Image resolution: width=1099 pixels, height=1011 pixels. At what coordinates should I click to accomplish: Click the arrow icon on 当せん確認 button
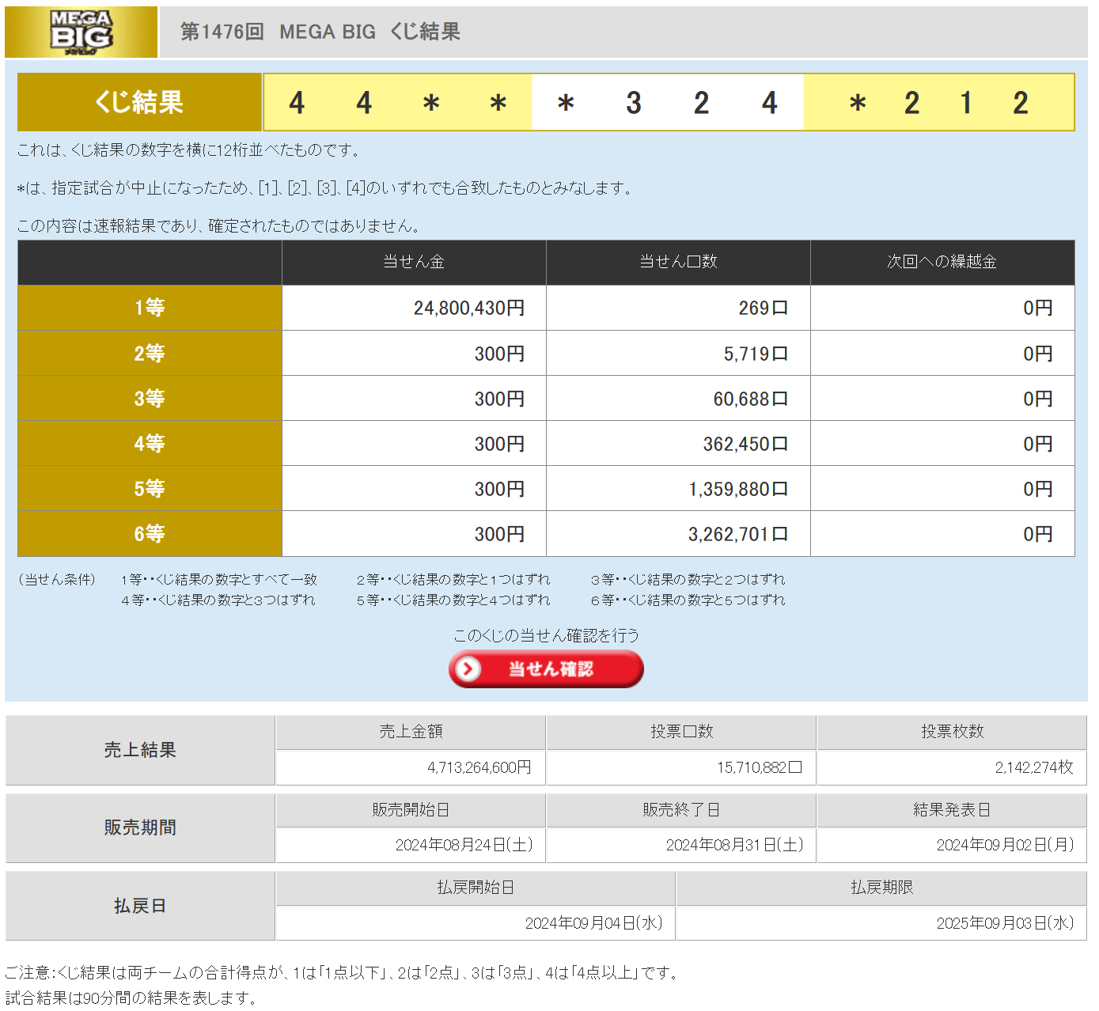coord(468,669)
